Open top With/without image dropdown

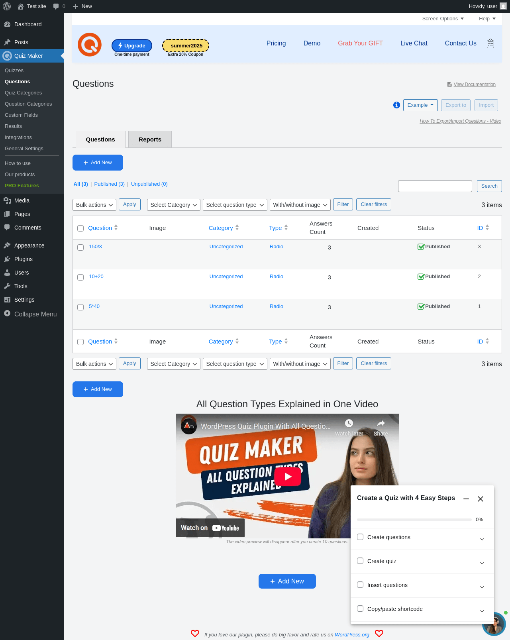pyautogui.click(x=300, y=205)
